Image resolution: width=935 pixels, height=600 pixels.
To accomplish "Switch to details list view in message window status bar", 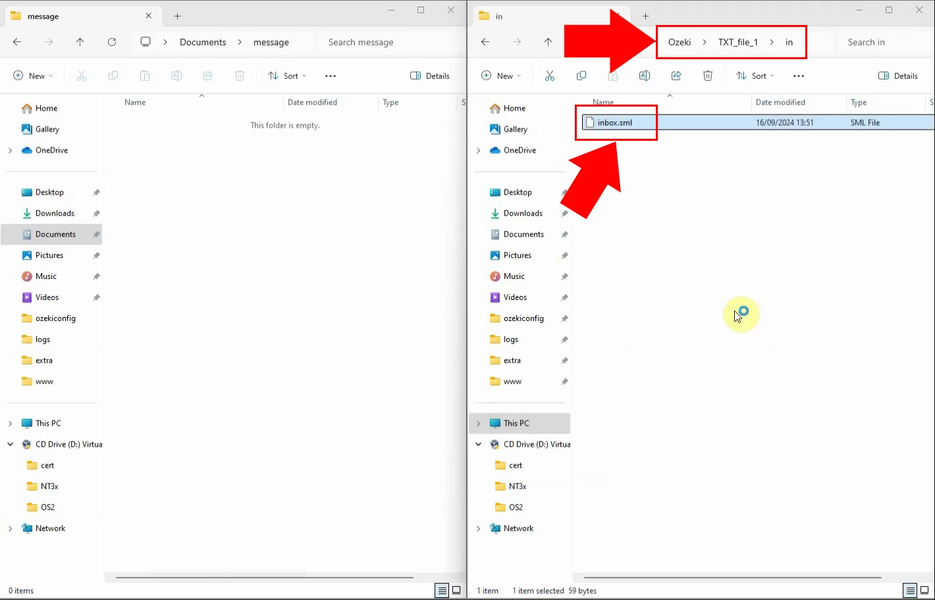I will click(442, 591).
